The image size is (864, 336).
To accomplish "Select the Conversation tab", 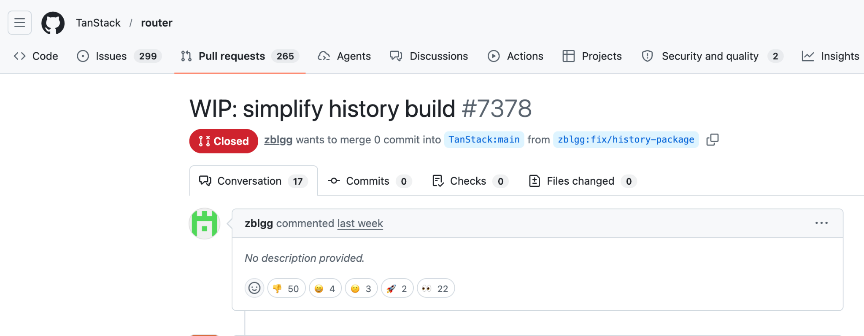I will [254, 181].
